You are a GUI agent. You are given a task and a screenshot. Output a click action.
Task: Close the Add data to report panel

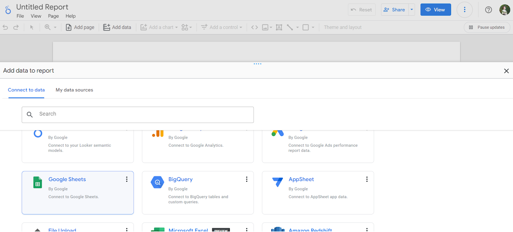tap(506, 71)
